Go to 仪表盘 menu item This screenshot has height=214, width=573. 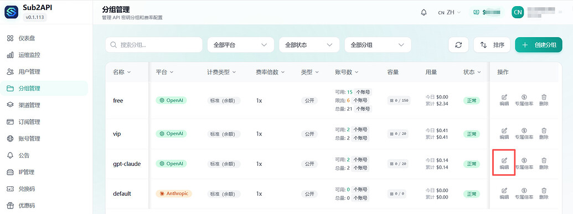click(x=44, y=38)
